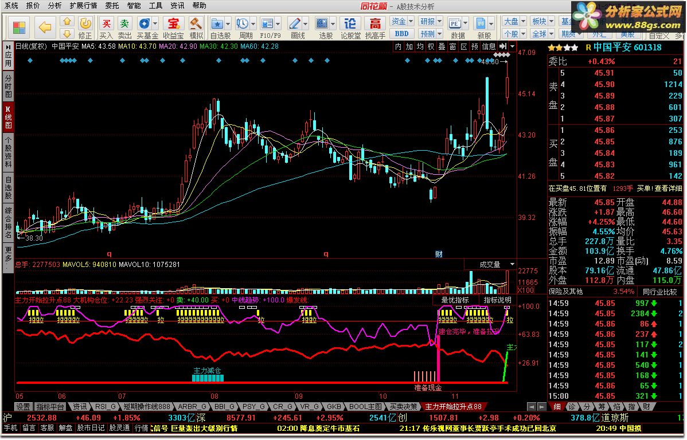Toggle the 预 forecast option
This screenshot has height=440, width=687.
click(474, 46)
